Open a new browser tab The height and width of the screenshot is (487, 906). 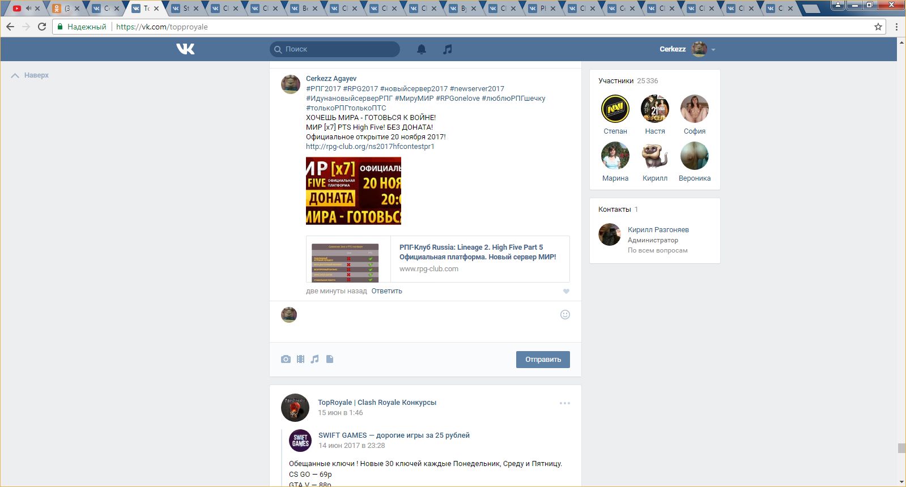[811, 8]
